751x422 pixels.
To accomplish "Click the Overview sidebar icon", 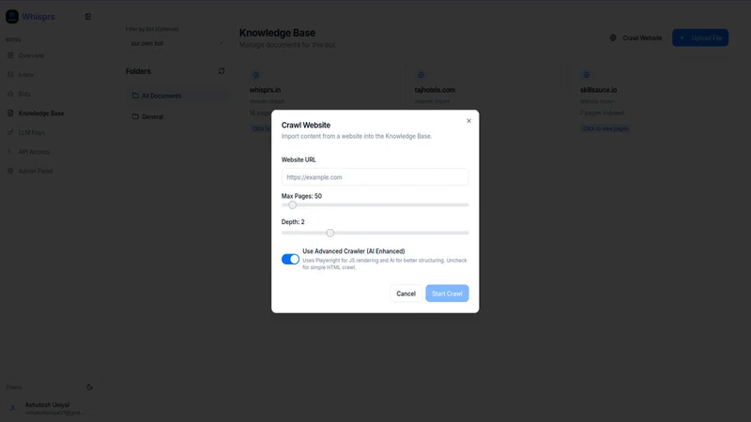I will [x=10, y=55].
